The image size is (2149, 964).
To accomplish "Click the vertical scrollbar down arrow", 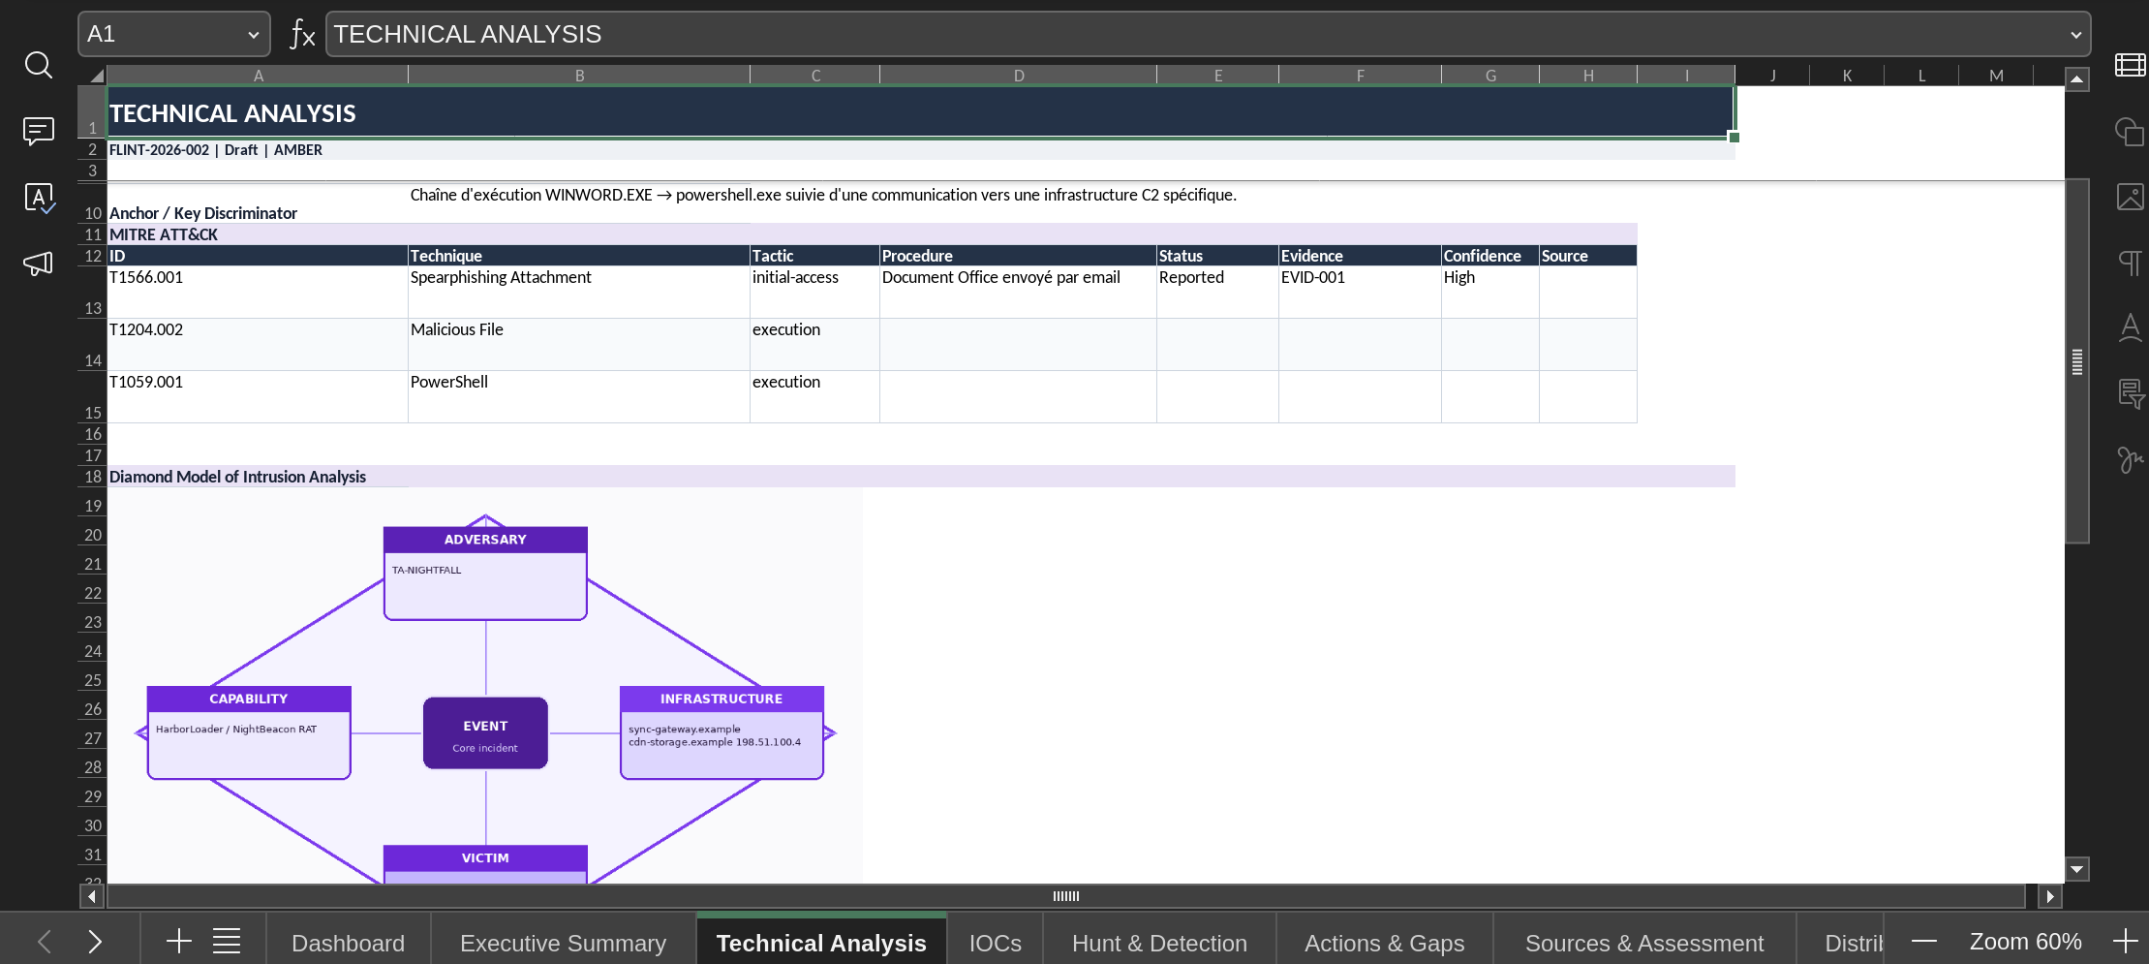I will pyautogui.click(x=2076, y=869).
